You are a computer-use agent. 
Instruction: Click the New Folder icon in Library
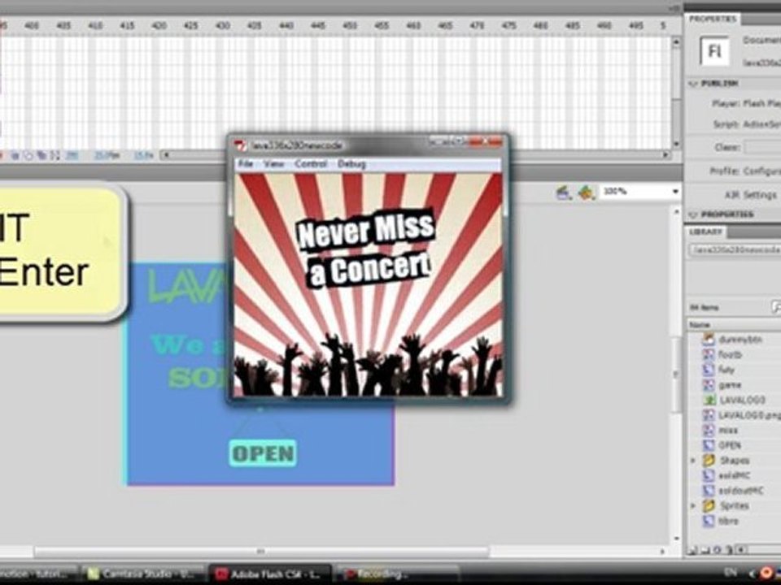(705, 550)
